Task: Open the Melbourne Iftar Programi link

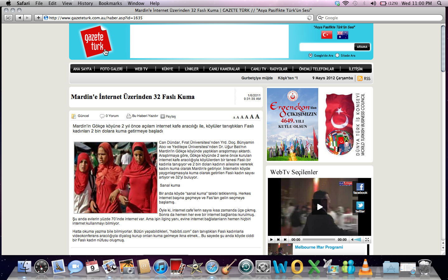Action: click(x=319, y=247)
